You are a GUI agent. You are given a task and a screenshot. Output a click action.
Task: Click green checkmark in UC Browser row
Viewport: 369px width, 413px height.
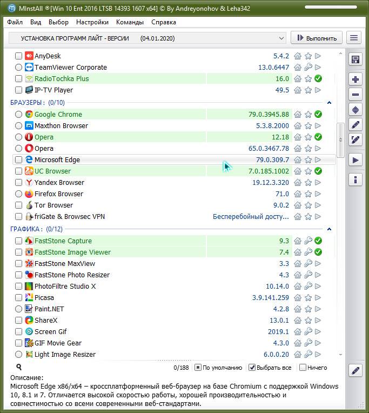(318, 171)
